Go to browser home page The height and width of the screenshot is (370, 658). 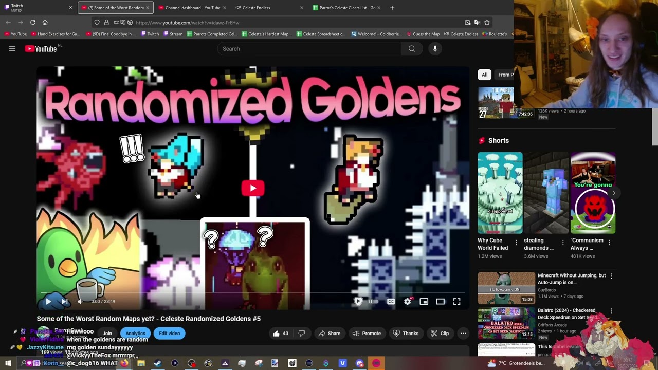coord(45,23)
